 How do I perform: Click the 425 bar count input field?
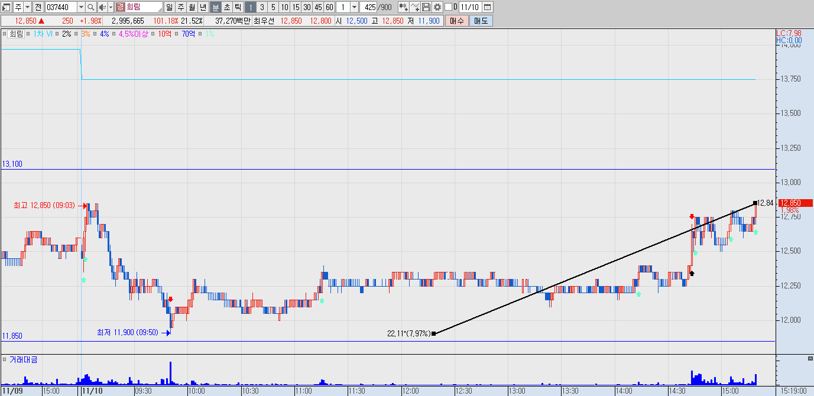click(x=368, y=7)
